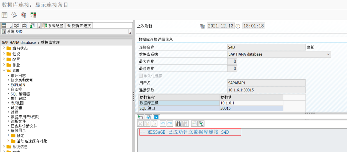Open 自监控 tree entry
The width and height of the screenshot is (347, 152).
tap(16, 89)
